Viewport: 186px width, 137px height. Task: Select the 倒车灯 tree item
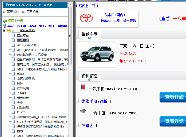(x=21, y=74)
